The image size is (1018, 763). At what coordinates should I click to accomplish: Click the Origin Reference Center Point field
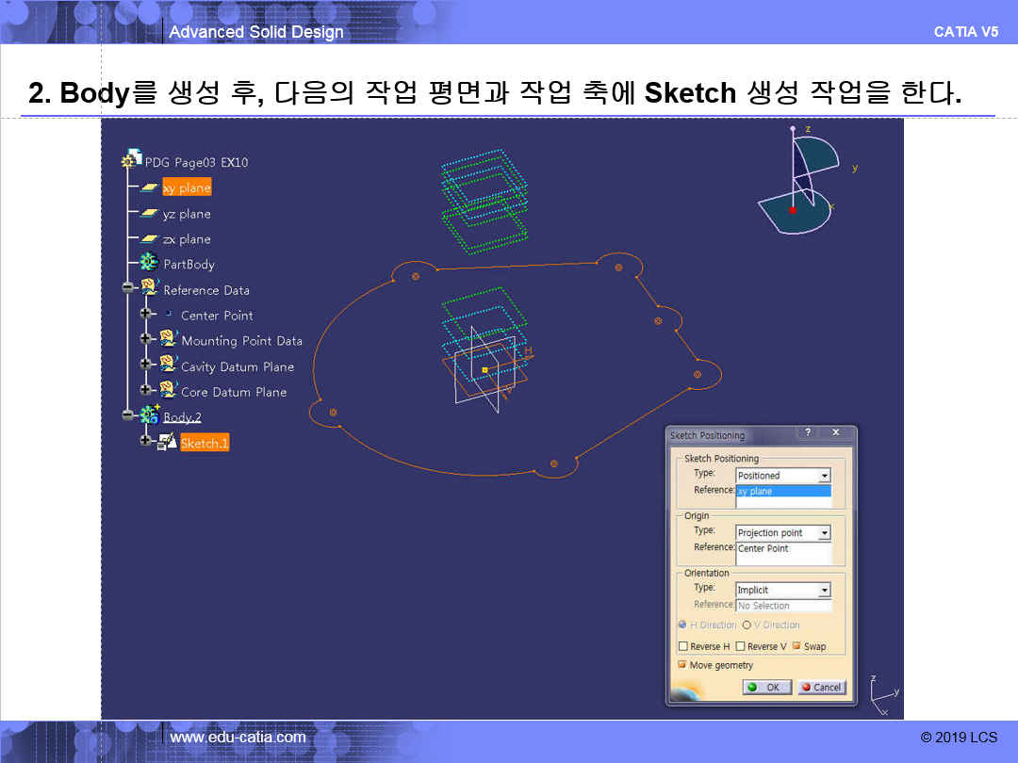tap(783, 548)
